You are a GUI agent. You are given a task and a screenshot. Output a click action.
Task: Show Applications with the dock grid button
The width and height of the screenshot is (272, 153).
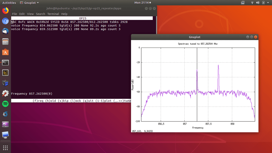5,148
